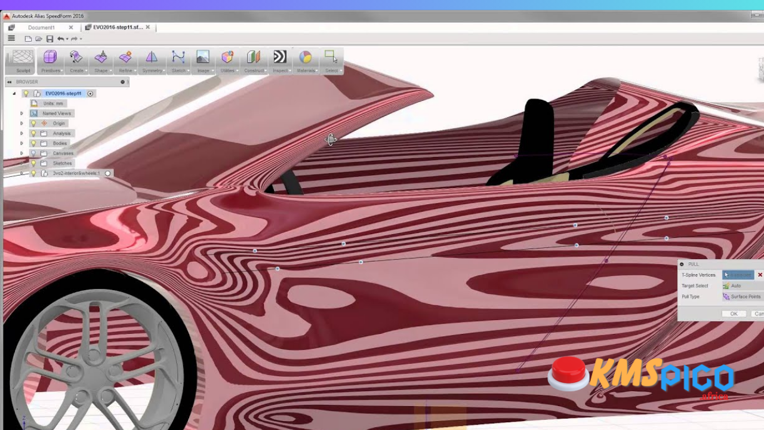764x430 pixels.
Task: Open the redo history dropdown arrow
Action: coord(81,39)
